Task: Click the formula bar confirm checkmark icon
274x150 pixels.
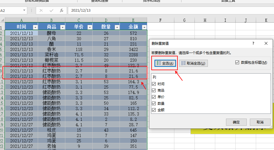Action: tap(51, 10)
